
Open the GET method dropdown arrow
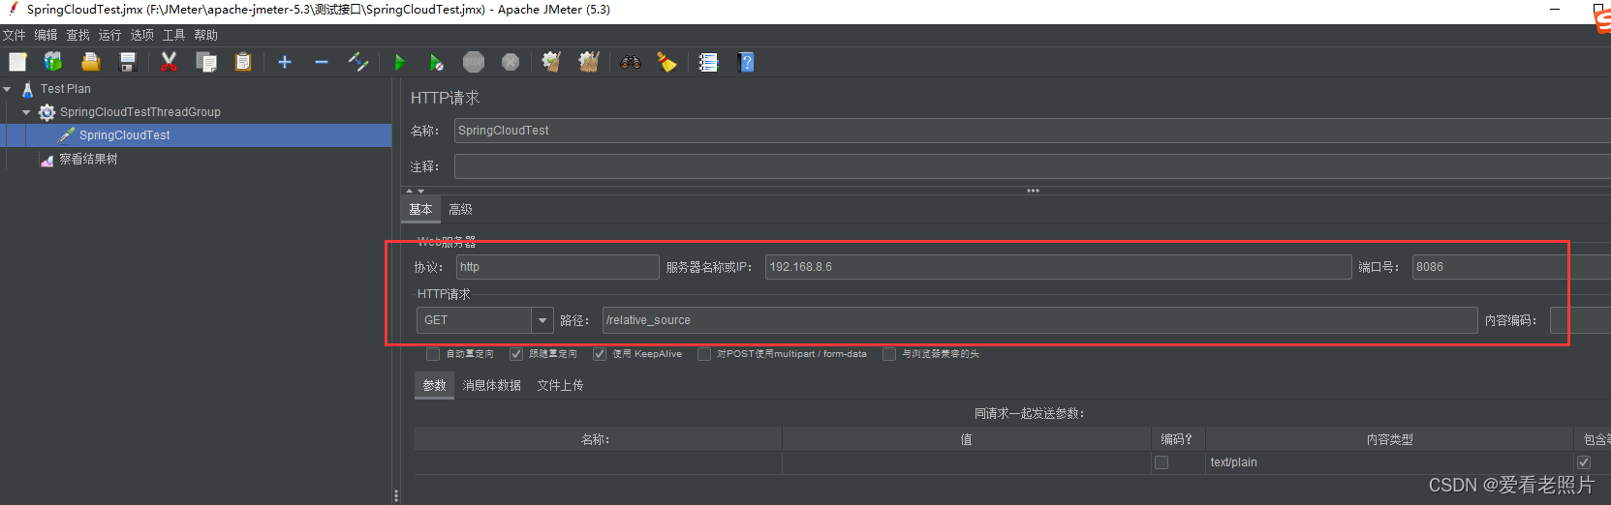pos(542,320)
